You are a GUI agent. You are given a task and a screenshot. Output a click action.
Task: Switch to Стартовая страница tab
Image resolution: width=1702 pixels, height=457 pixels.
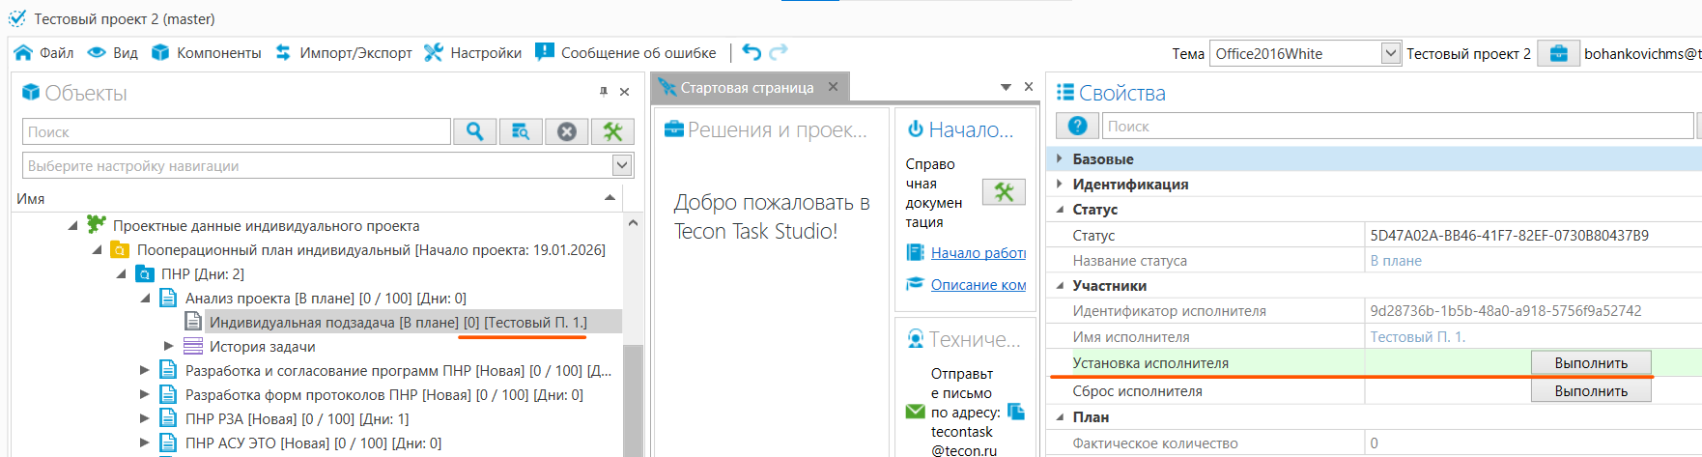(746, 88)
